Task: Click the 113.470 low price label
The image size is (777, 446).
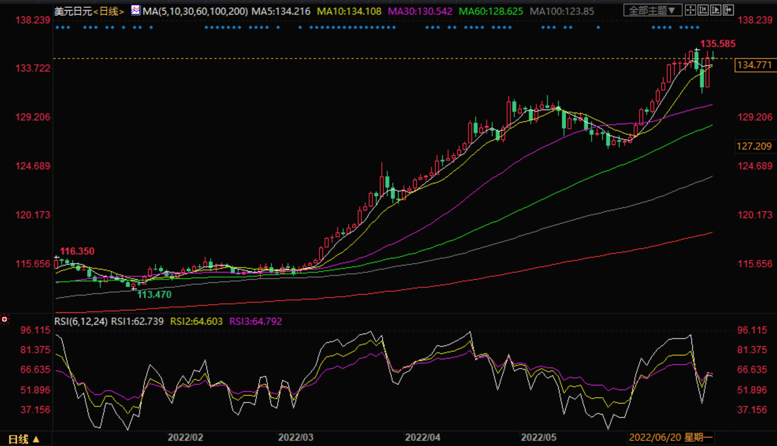Action: click(154, 295)
